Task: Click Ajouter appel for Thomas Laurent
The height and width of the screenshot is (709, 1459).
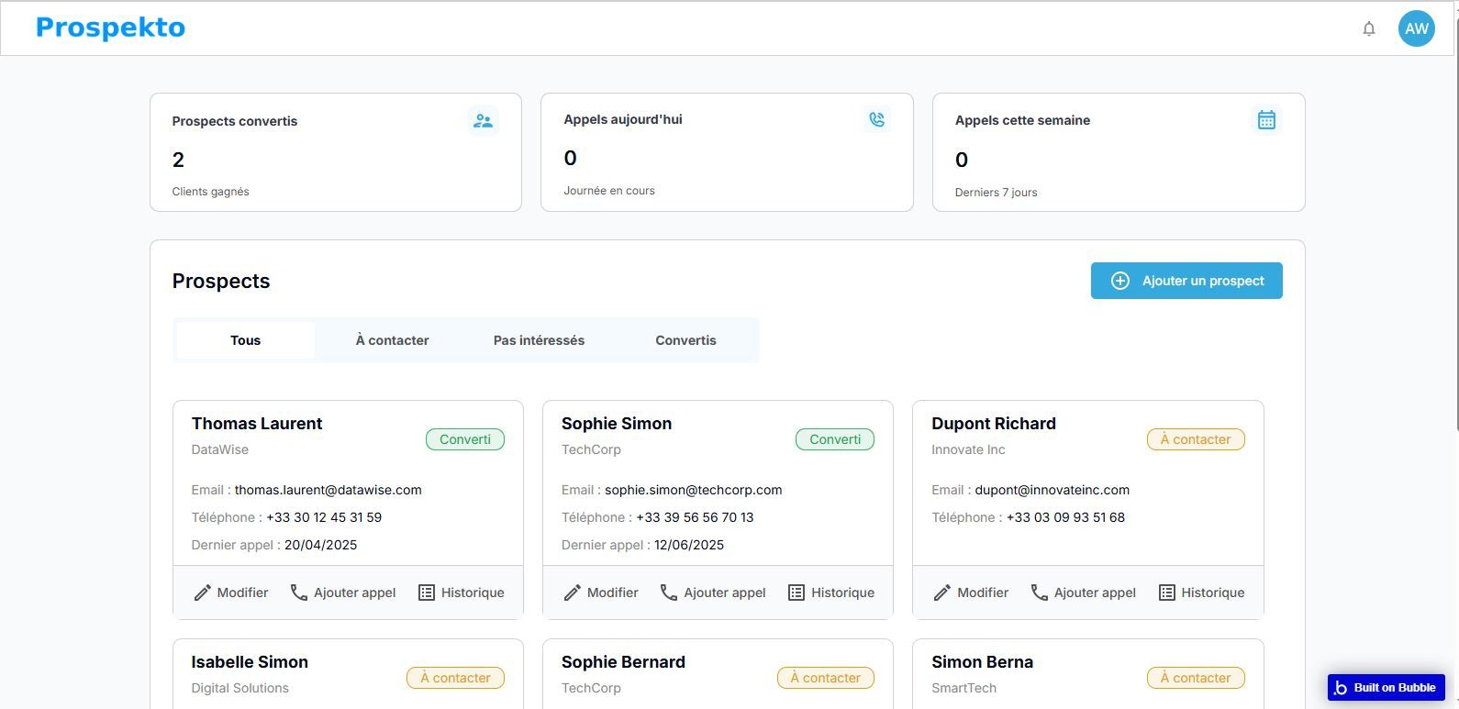Action: pos(354,593)
